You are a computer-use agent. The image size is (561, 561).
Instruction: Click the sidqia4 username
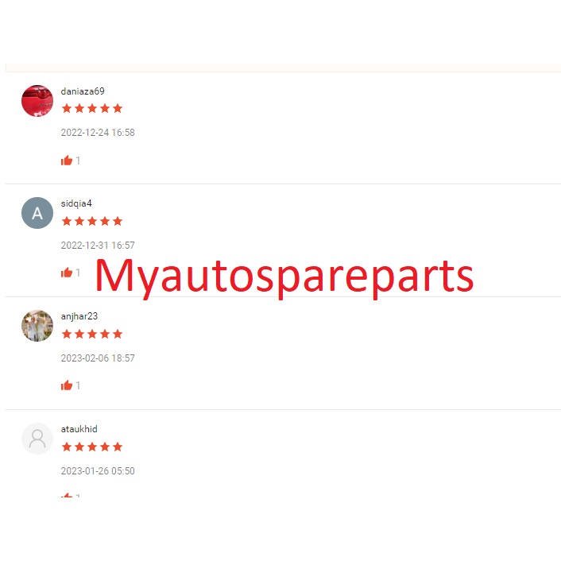76,203
